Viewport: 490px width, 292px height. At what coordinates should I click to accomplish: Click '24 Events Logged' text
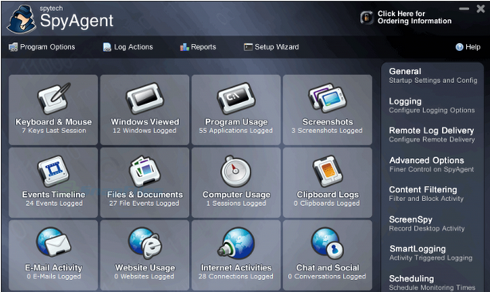click(x=54, y=203)
